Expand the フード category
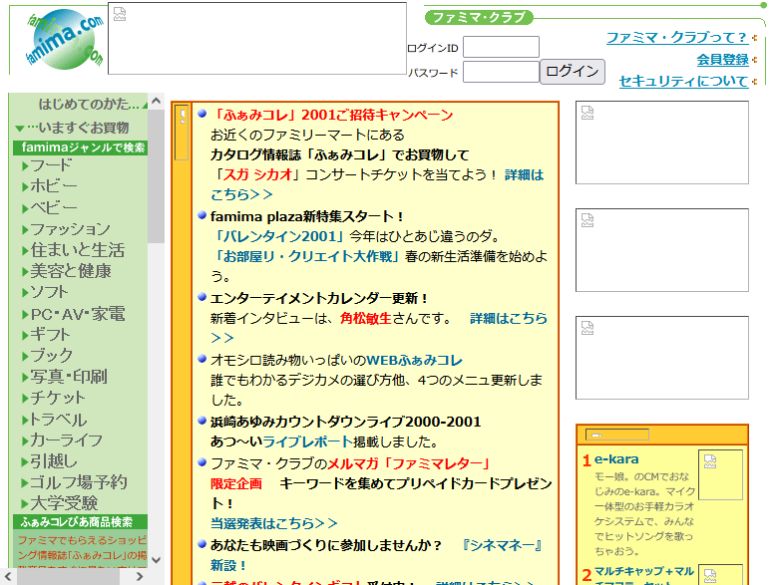The image size is (778, 585). (47, 165)
